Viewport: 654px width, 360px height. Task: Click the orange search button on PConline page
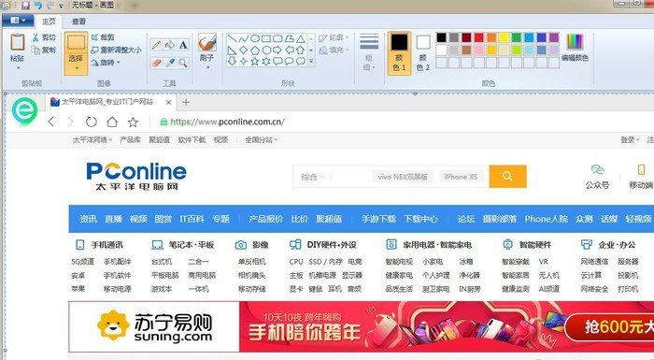(507, 176)
